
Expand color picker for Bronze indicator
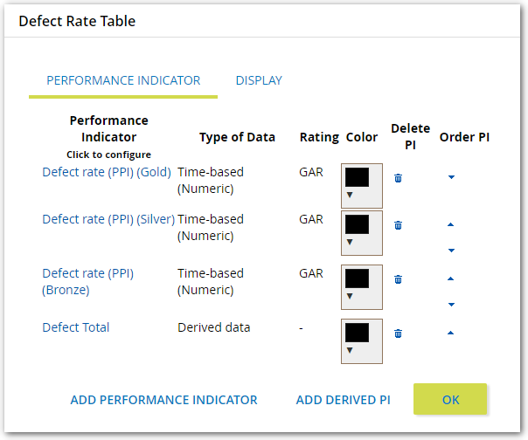coord(361,286)
